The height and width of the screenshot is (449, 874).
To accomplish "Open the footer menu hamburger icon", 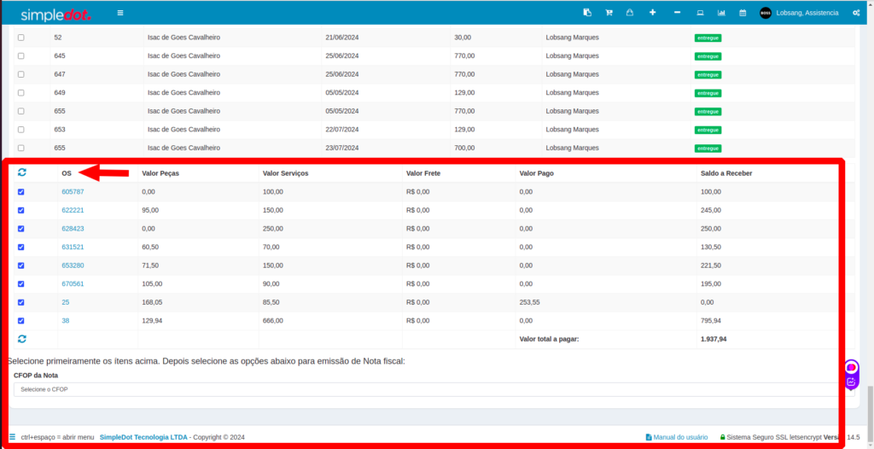I will tap(12, 437).
